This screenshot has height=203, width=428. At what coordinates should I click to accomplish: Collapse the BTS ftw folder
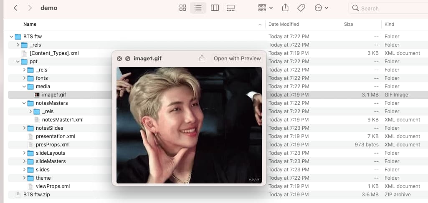coord(12,37)
